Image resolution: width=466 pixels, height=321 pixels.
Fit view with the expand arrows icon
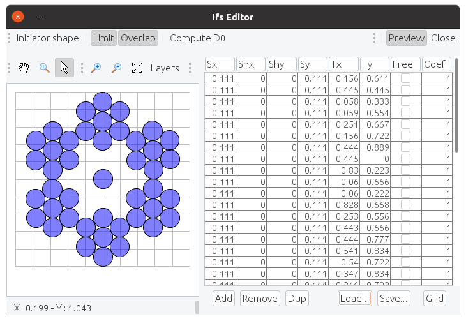137,68
